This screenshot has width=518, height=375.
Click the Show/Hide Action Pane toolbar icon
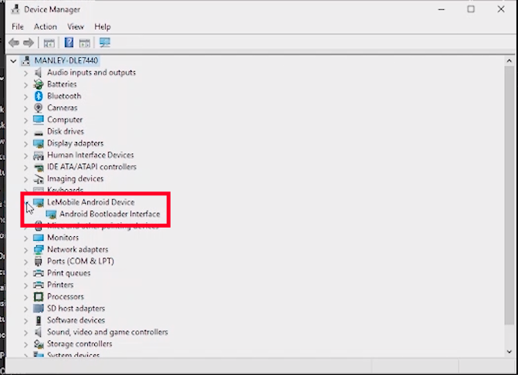(85, 42)
